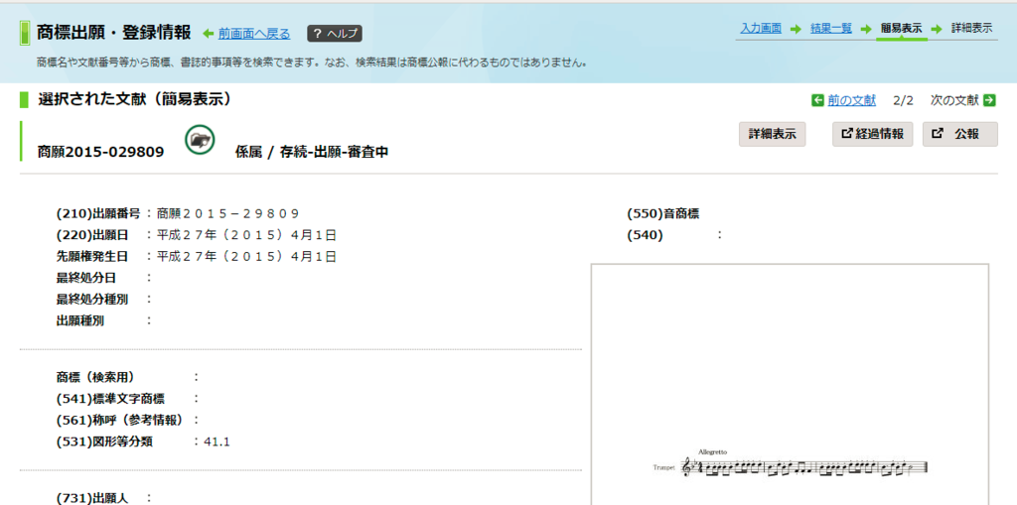This screenshot has width=1017, height=505.
Task: Select 詳細表示 breadcrumb step
Action: click(x=971, y=29)
